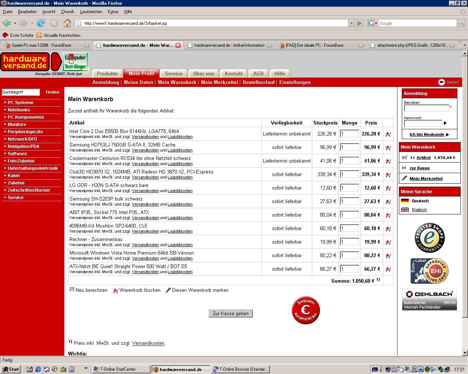Click the Zurück arrow icon in red bar
This screenshot has width=468, height=374.
point(441,82)
